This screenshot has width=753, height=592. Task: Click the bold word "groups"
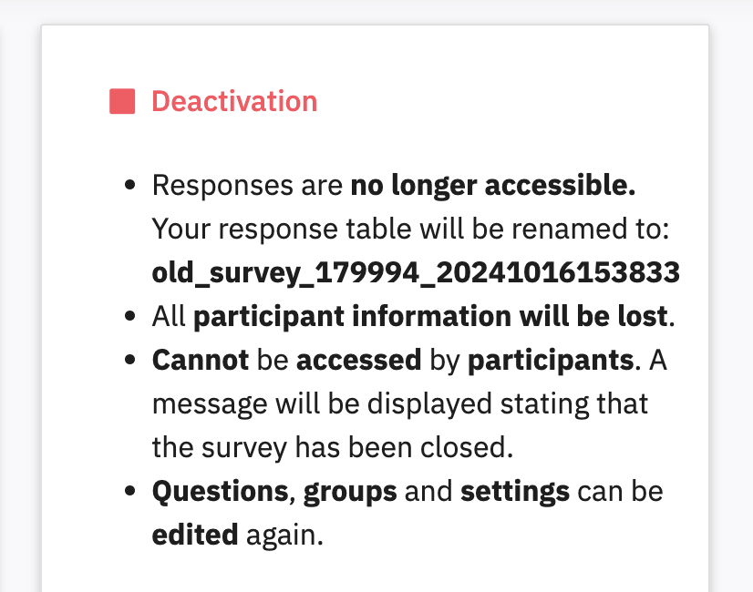coord(350,492)
